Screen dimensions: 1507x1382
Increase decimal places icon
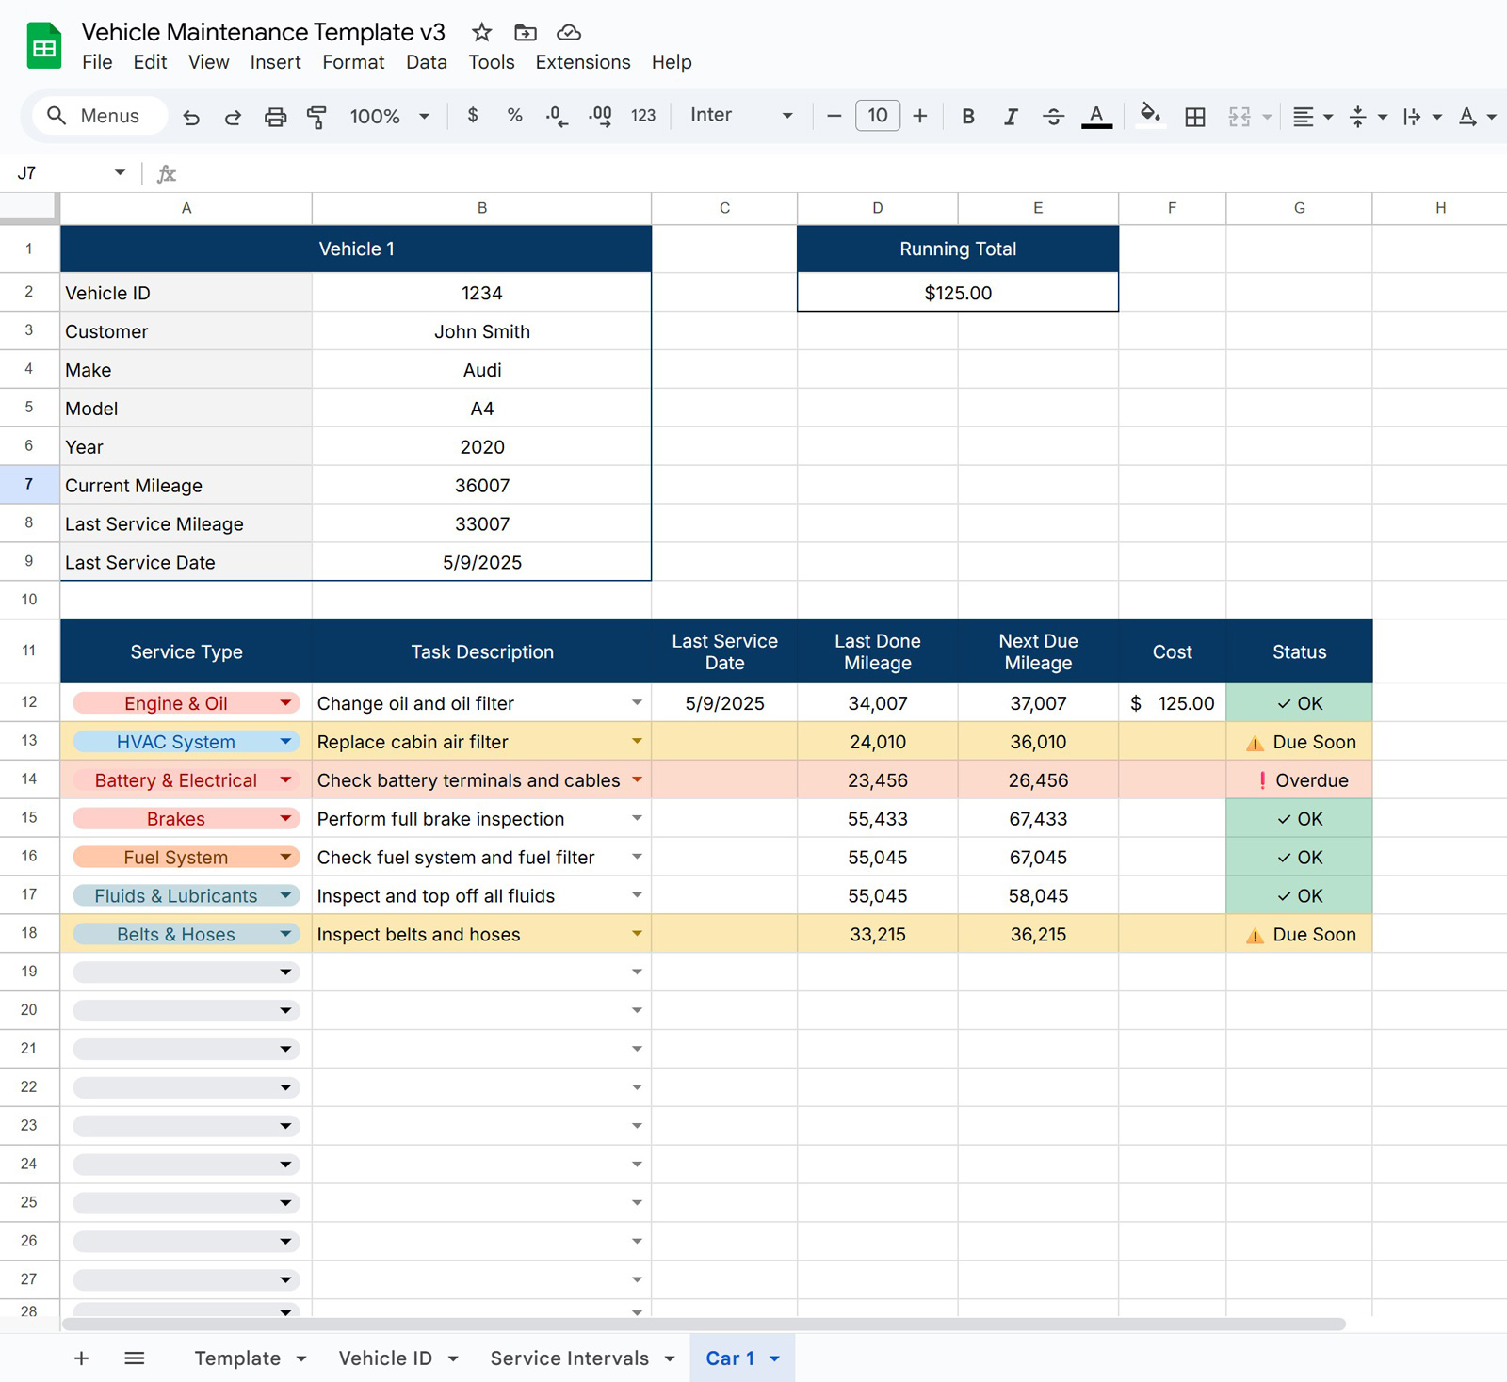[x=600, y=116]
